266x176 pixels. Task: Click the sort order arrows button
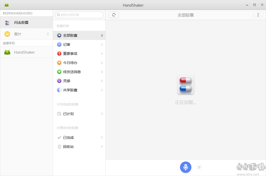258,15
